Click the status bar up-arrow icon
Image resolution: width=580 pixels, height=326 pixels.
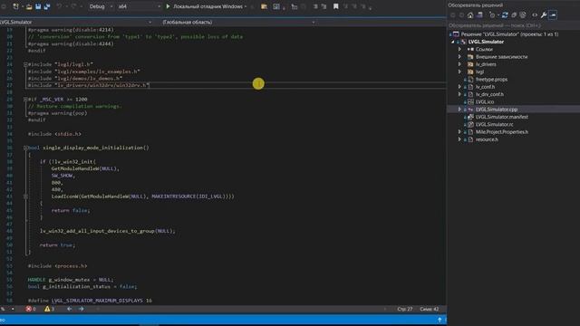click(x=440, y=320)
